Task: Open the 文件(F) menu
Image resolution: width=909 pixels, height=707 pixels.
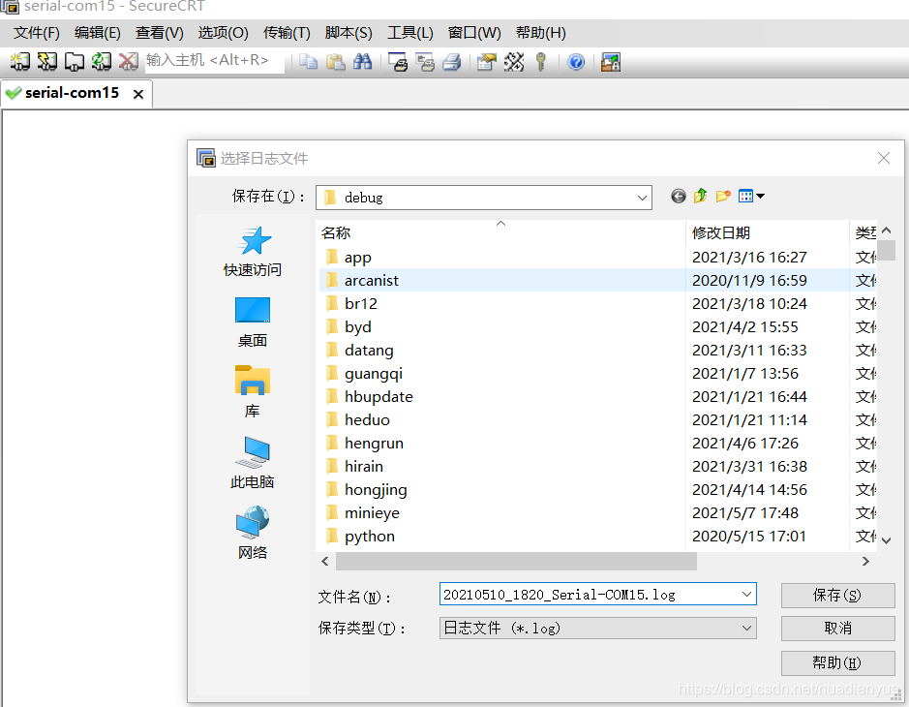Action: tap(37, 33)
